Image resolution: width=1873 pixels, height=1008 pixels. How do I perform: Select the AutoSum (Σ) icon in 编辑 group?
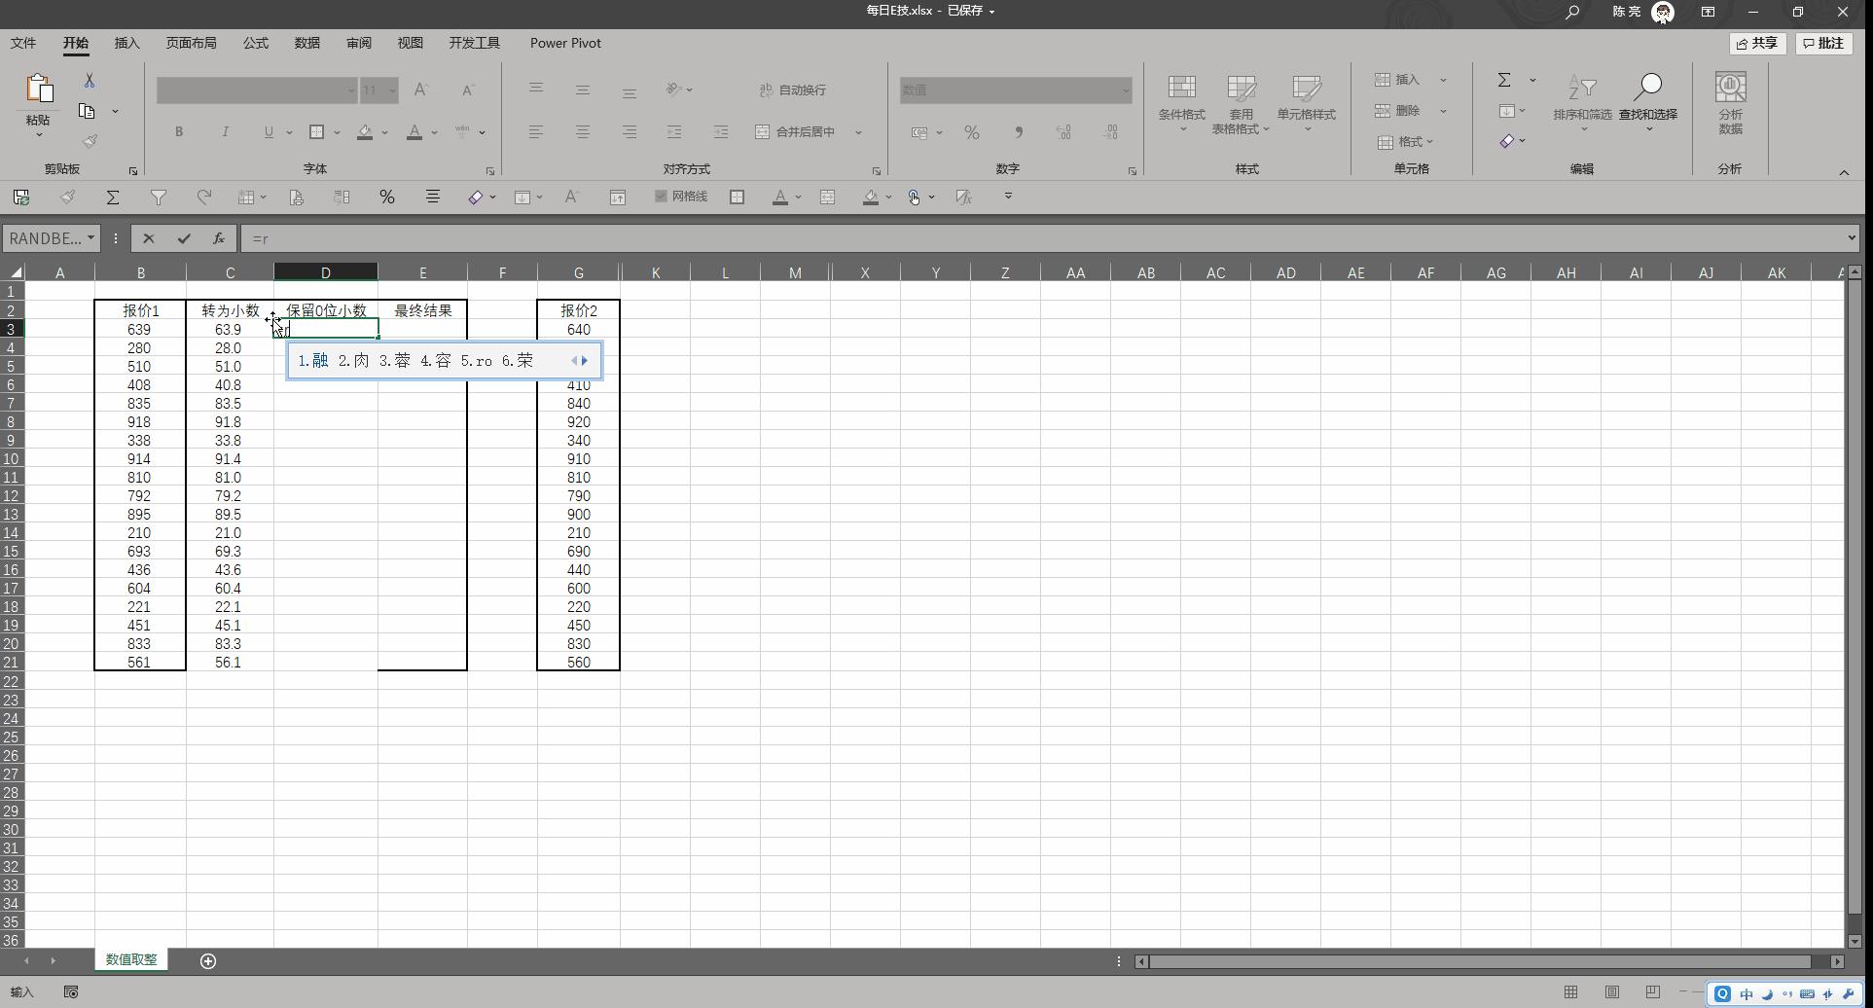[x=1504, y=80]
